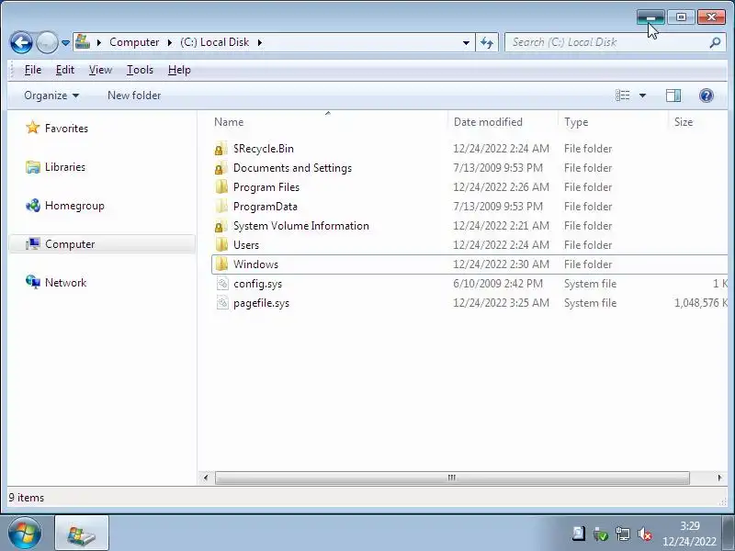This screenshot has height=551, width=735.
Task: Click the greyed Forward navigation arrow
Action: pos(47,42)
